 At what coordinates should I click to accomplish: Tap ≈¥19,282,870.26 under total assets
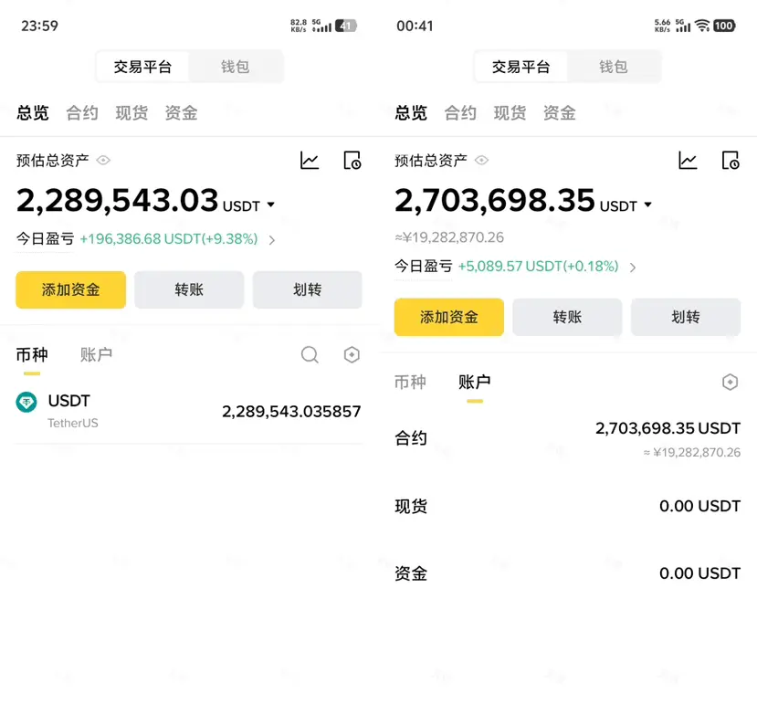tap(449, 237)
